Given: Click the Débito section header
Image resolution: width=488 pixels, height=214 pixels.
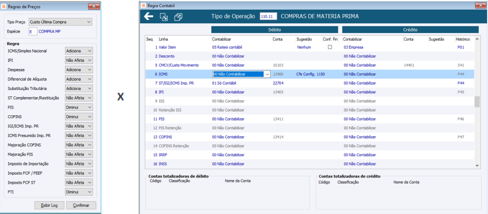Looking at the screenshot, I should coord(274,30).
